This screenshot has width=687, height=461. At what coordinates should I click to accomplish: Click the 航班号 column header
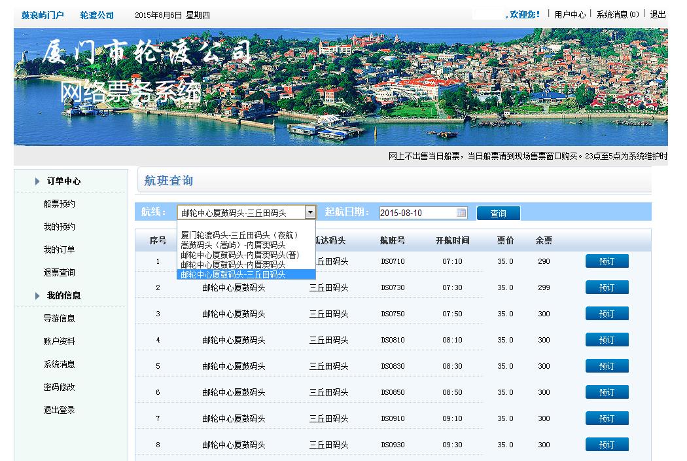(x=392, y=240)
